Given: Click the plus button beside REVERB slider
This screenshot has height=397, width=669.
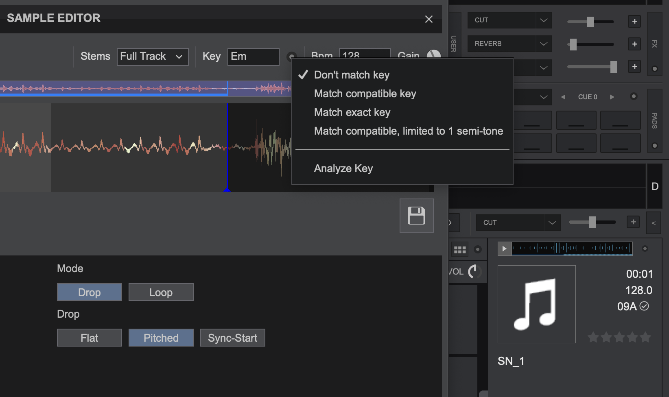Looking at the screenshot, I should tap(634, 44).
